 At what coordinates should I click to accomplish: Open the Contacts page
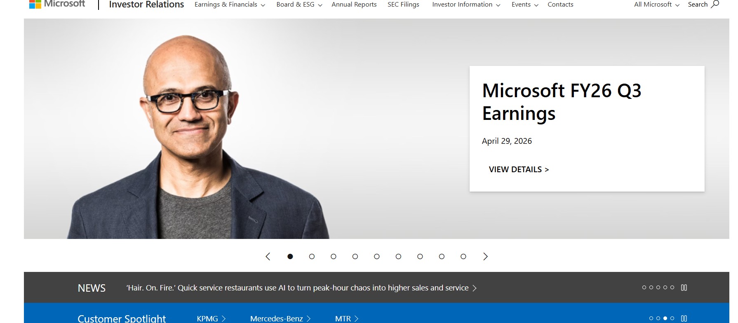(x=560, y=5)
